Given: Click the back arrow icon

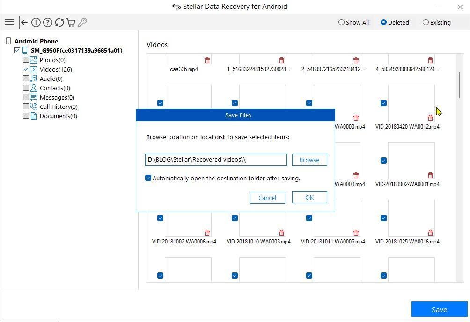Looking at the screenshot, I should click(24, 22).
